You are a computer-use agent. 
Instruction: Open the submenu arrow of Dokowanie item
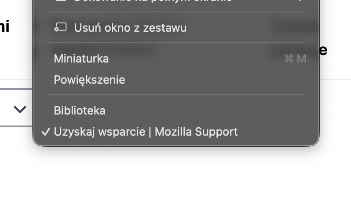pos(300,1)
